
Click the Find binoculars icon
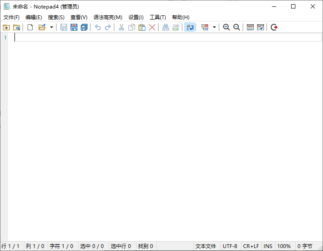pyautogui.click(x=166, y=27)
